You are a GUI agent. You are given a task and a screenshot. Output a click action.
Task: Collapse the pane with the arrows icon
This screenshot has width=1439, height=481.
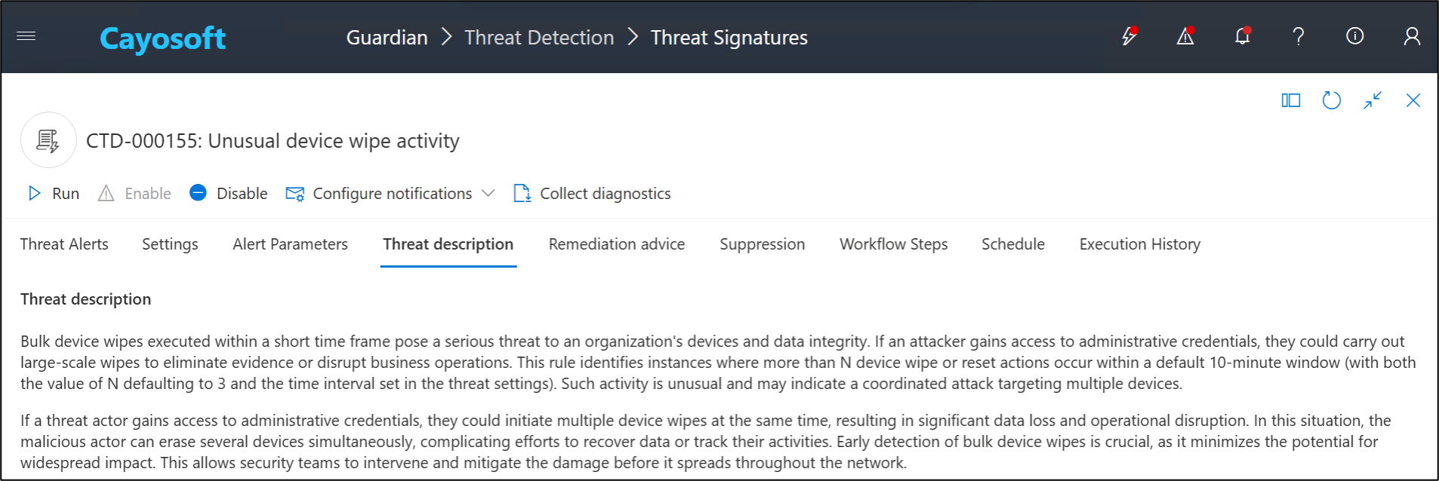(x=1373, y=100)
